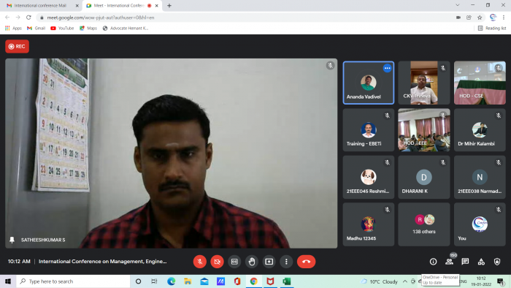
Task: Open options on Ananda Vadivel tile
Action: (387, 68)
